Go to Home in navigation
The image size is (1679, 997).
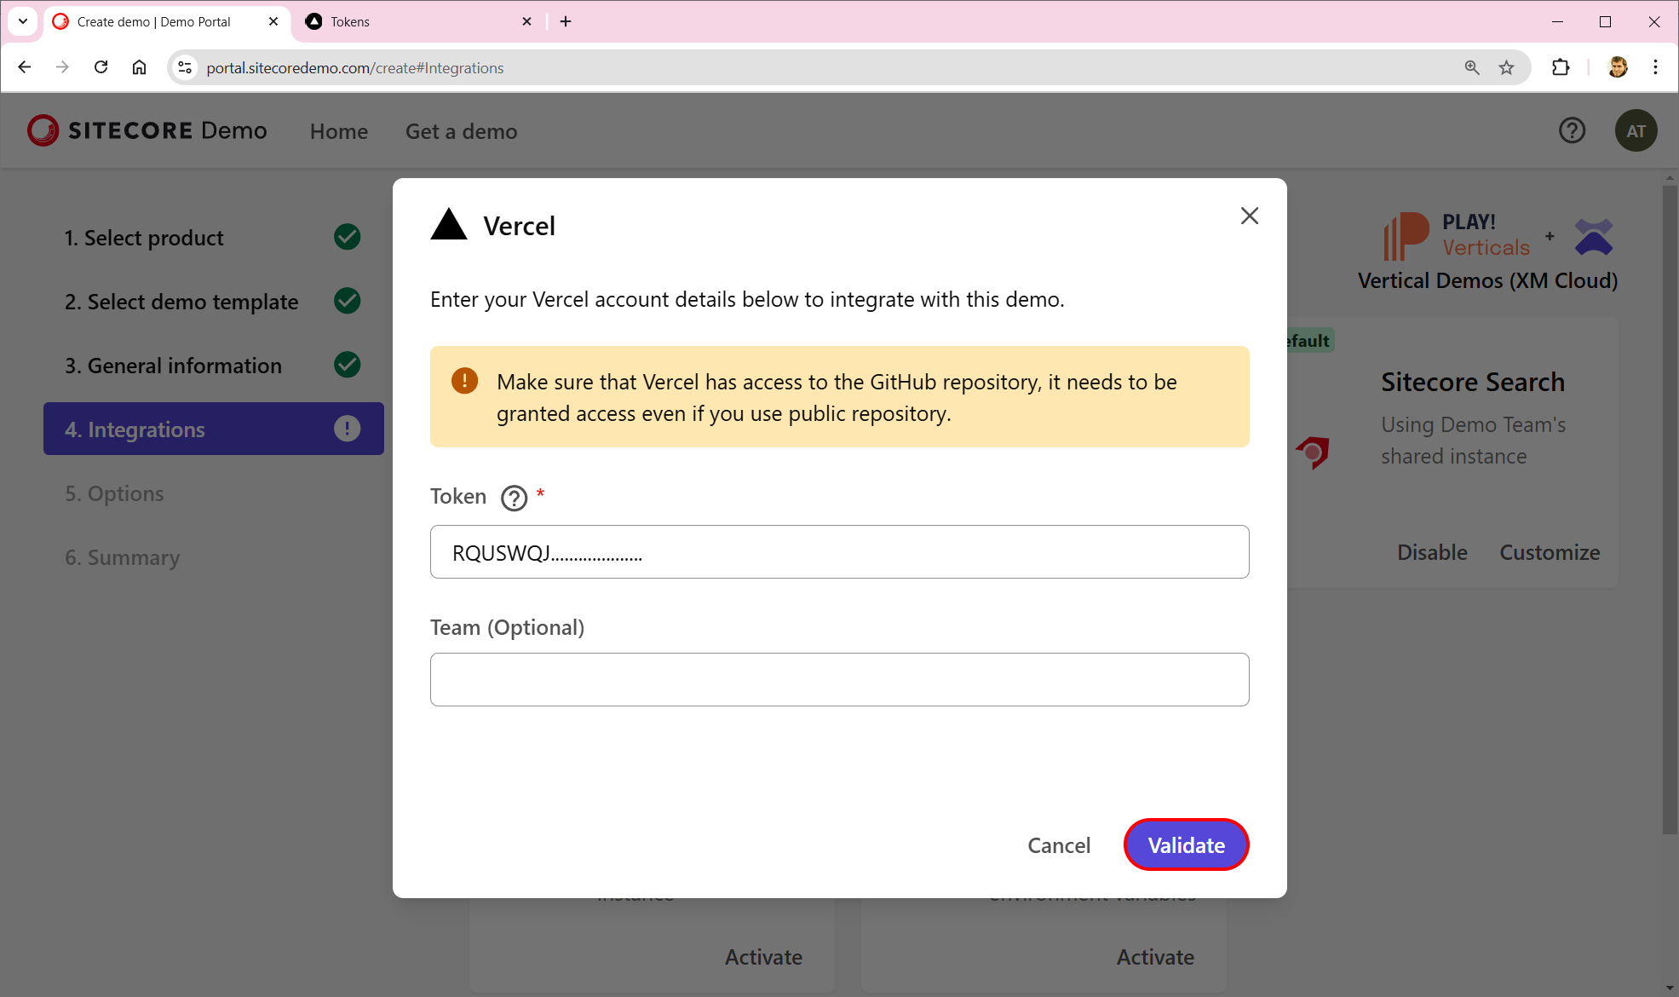click(x=338, y=131)
